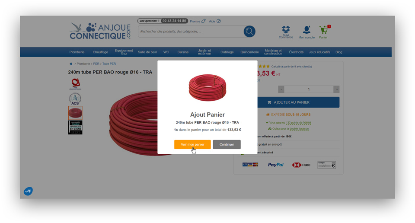
Task: Decrease quantity with minus button
Action: pyautogui.click(x=281, y=89)
